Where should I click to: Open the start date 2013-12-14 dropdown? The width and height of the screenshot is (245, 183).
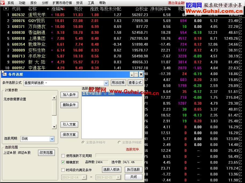(84, 177)
